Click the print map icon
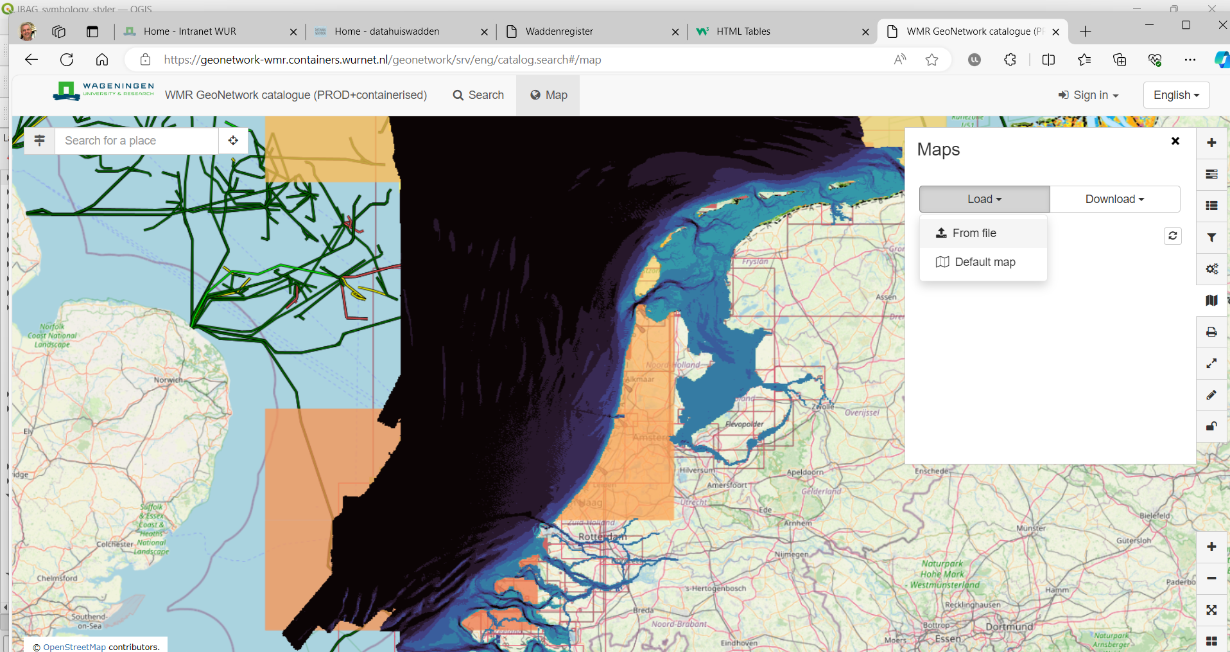The image size is (1230, 652). point(1211,332)
